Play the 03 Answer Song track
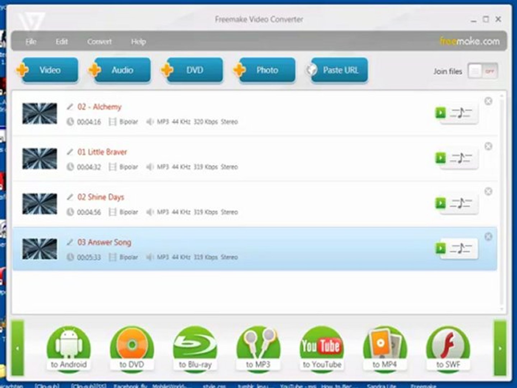Viewport: 517px width, 388px height. (440, 248)
